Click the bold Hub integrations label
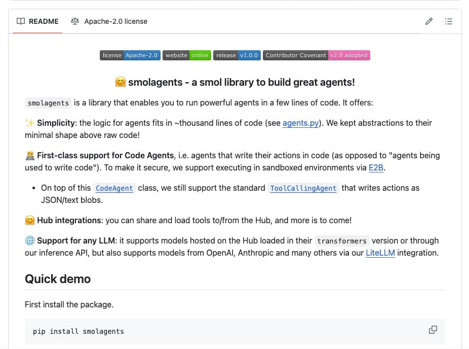This screenshot has height=349, width=469. pos(69,220)
